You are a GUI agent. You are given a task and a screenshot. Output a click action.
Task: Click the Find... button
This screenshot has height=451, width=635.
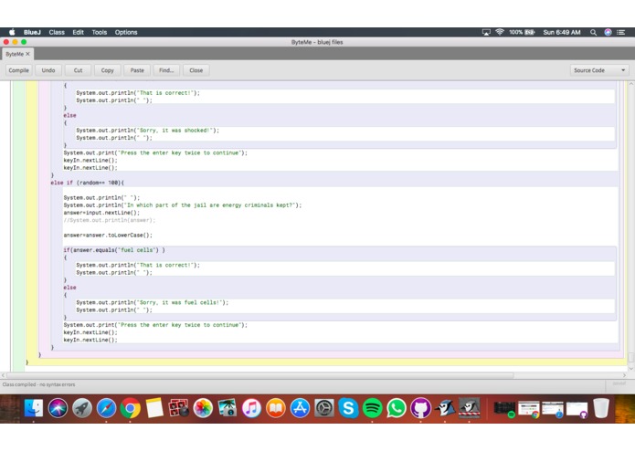(166, 70)
